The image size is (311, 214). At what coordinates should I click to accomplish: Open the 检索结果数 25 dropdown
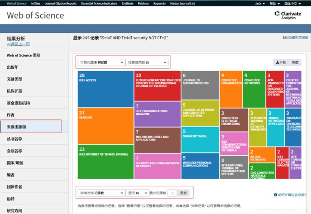tap(147, 63)
